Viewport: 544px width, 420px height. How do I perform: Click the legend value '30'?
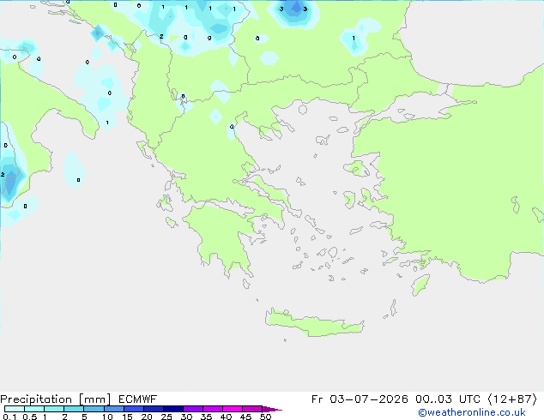click(x=186, y=417)
